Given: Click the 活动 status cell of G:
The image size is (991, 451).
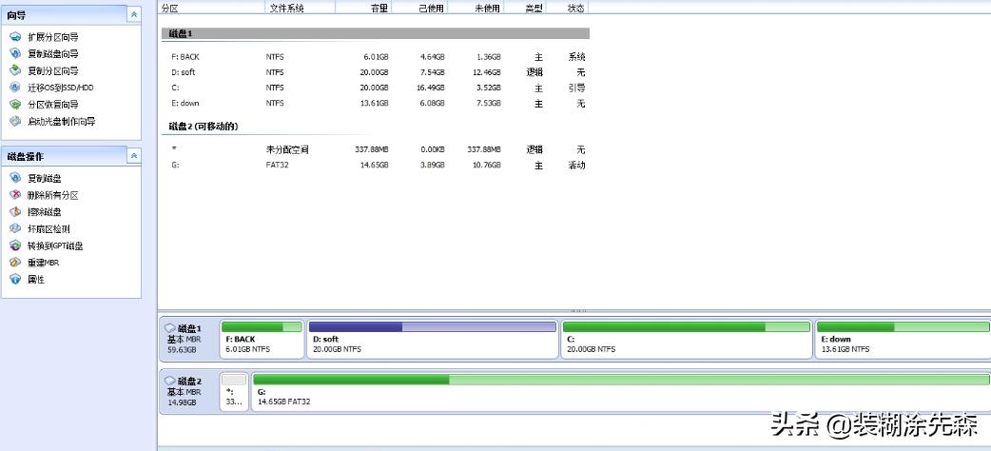Looking at the screenshot, I should pyautogui.click(x=576, y=166).
